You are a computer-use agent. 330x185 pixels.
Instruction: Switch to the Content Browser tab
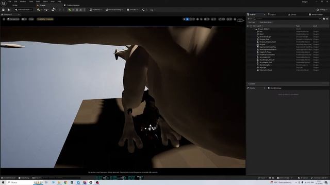[72, 5]
